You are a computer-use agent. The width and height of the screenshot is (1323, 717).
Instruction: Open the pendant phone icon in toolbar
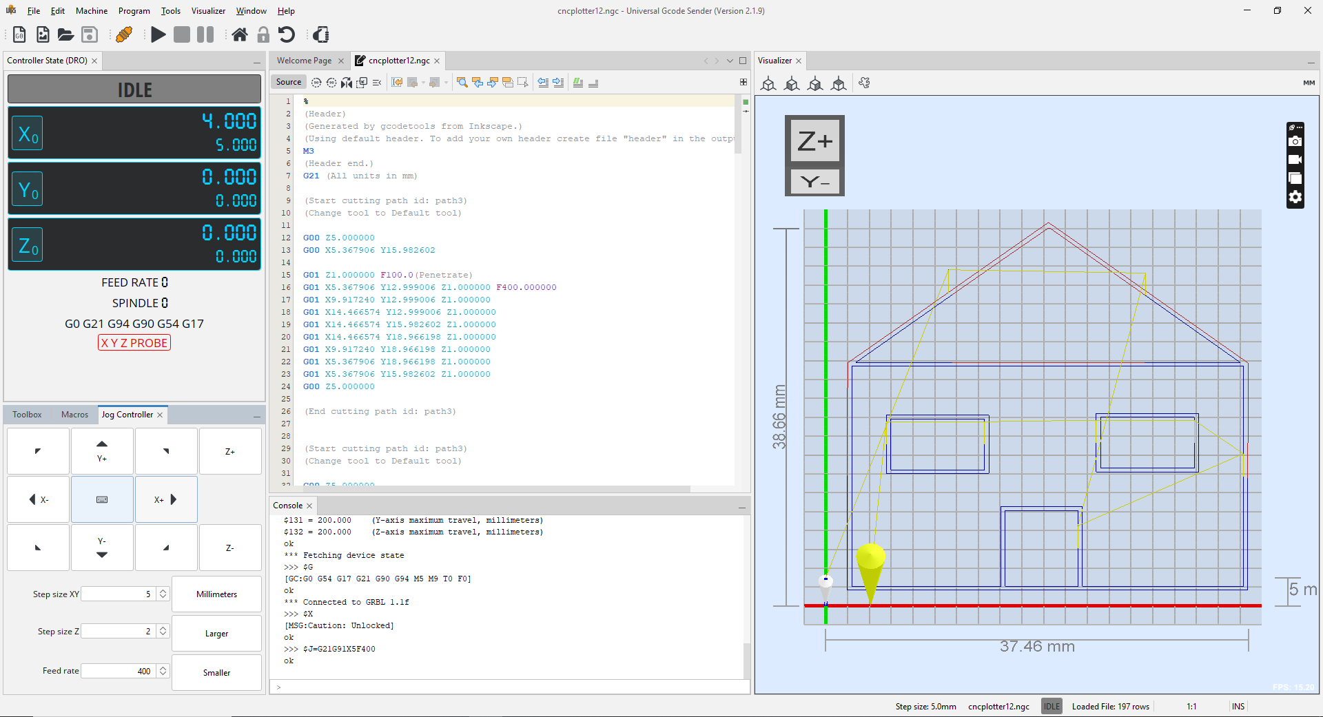pyautogui.click(x=321, y=34)
